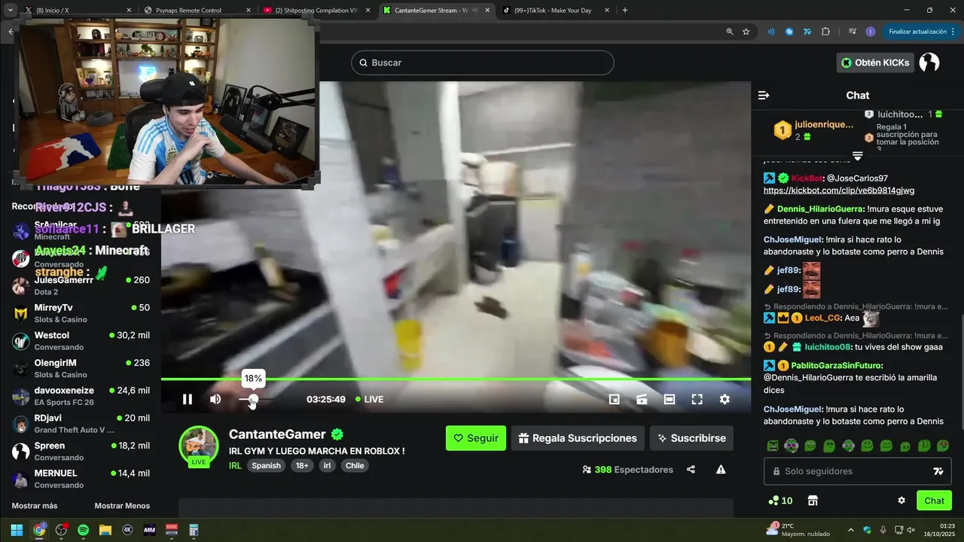Screen dimensions: 964x542
Task: Bookmark this page with the star icon
Action: tap(746, 32)
